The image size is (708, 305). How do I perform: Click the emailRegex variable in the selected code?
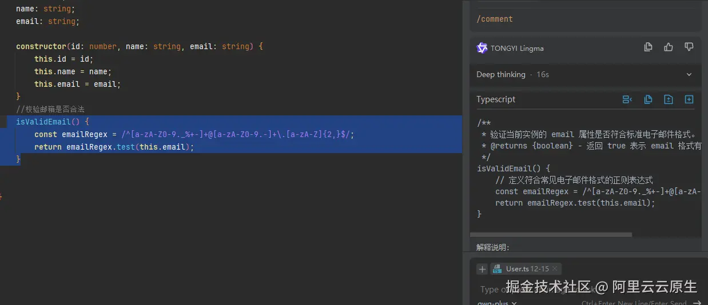85,134
